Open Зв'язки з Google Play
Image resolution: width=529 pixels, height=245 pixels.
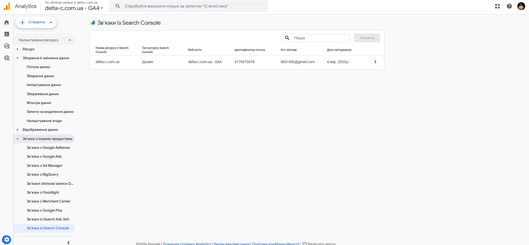click(x=44, y=210)
